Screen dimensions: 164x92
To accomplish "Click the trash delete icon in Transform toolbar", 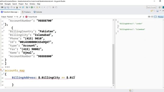I will 23,17.
